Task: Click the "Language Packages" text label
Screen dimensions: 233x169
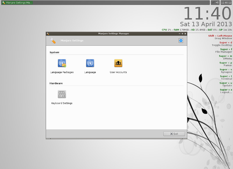Action: point(62,72)
